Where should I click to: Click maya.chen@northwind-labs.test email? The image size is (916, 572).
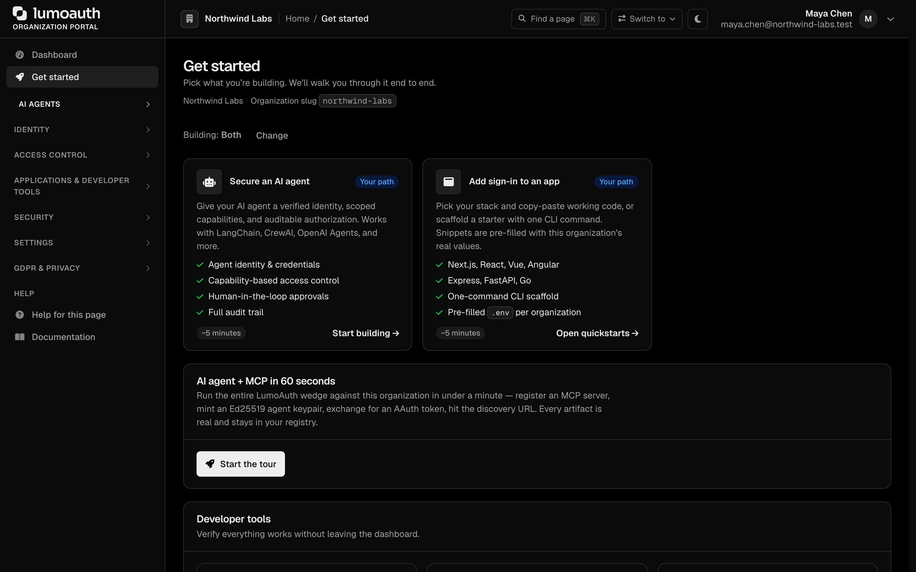point(786,24)
